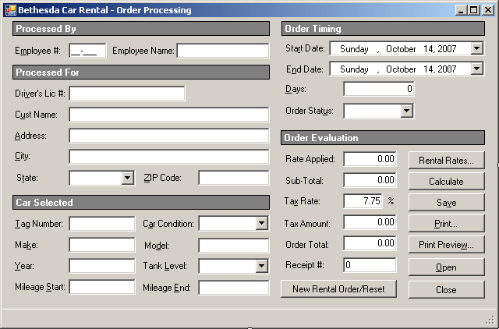Click the Calculate button

[x=447, y=182]
